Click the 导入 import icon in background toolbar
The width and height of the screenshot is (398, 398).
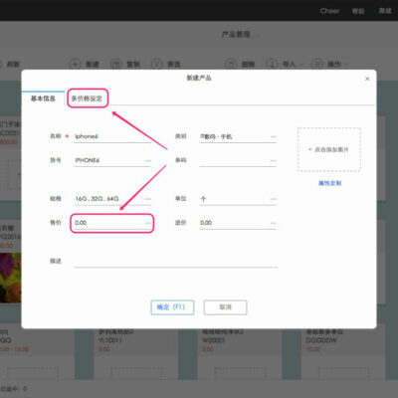click(x=272, y=64)
